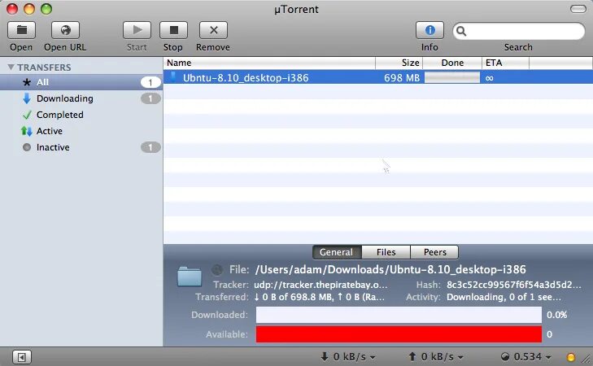Image resolution: width=593 pixels, height=366 pixels.
Task: Click the blue Downloading arrow icon
Action: (x=27, y=98)
